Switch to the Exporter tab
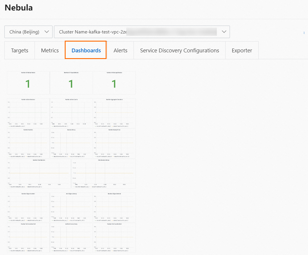Image resolution: width=308 pixels, height=255 pixels. click(x=242, y=50)
